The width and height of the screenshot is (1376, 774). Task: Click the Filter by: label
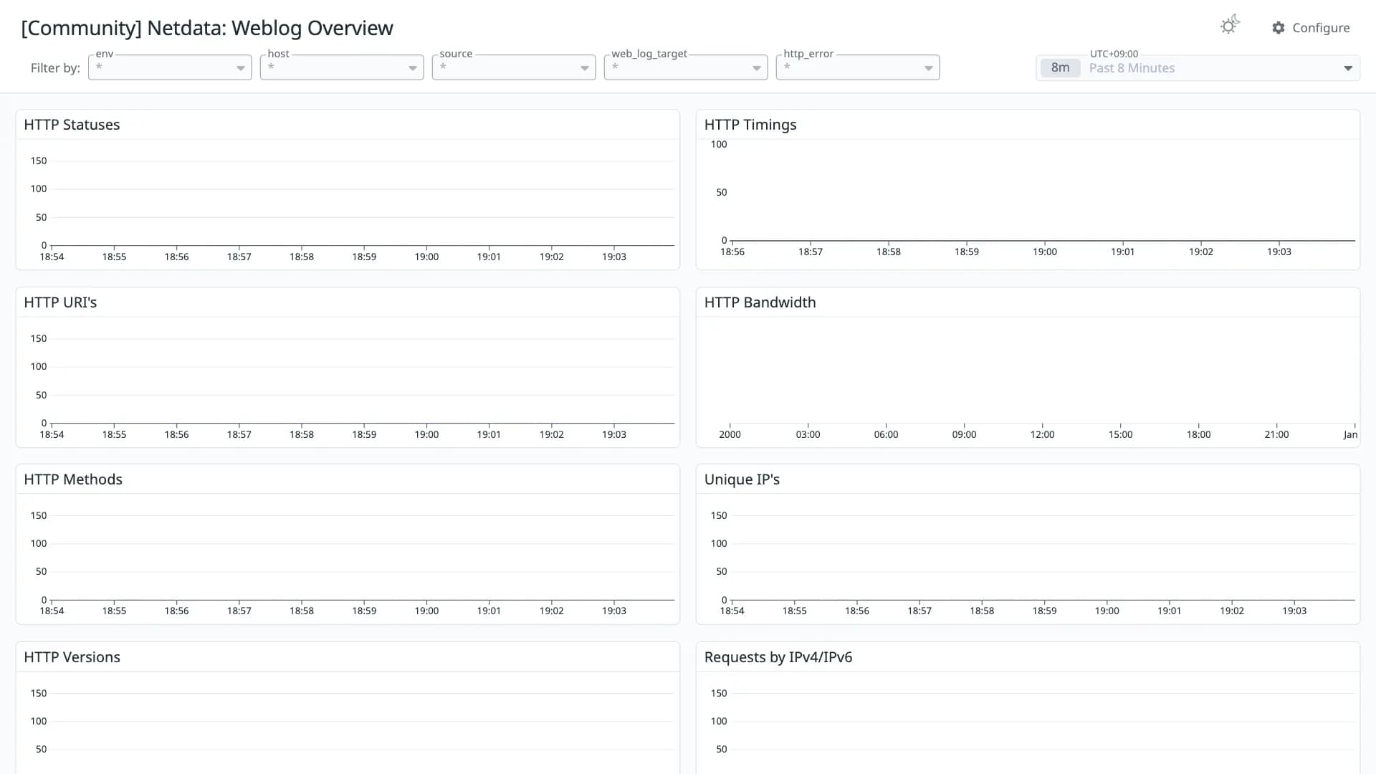55,68
